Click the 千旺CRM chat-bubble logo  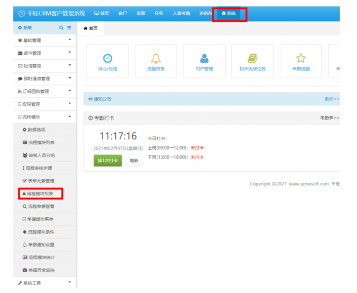[22, 14]
